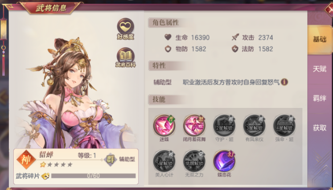Switch to the 基础 tab

pyautogui.click(x=320, y=40)
